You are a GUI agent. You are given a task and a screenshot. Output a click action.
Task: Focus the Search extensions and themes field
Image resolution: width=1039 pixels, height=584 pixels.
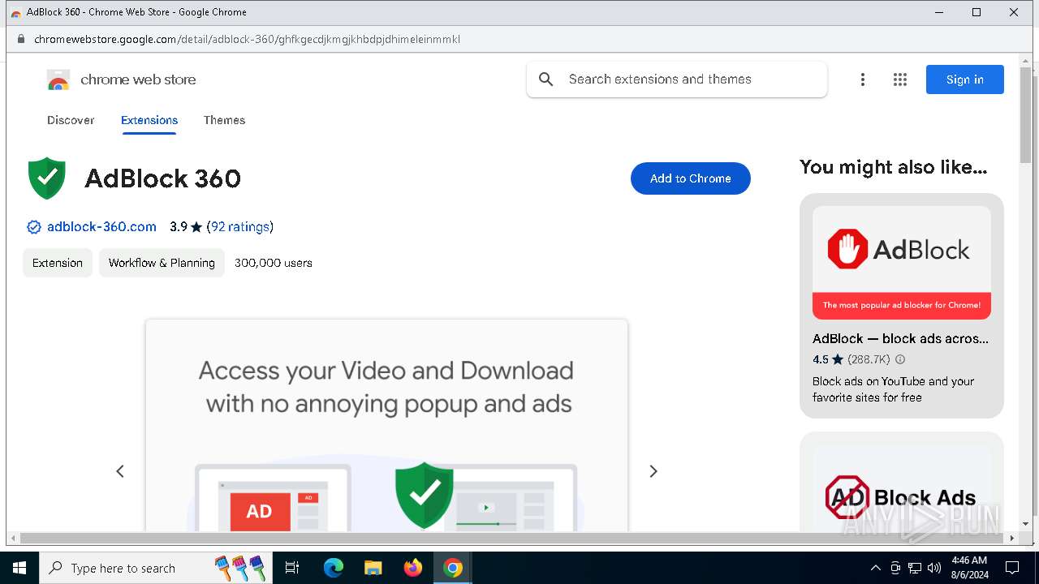[677, 79]
